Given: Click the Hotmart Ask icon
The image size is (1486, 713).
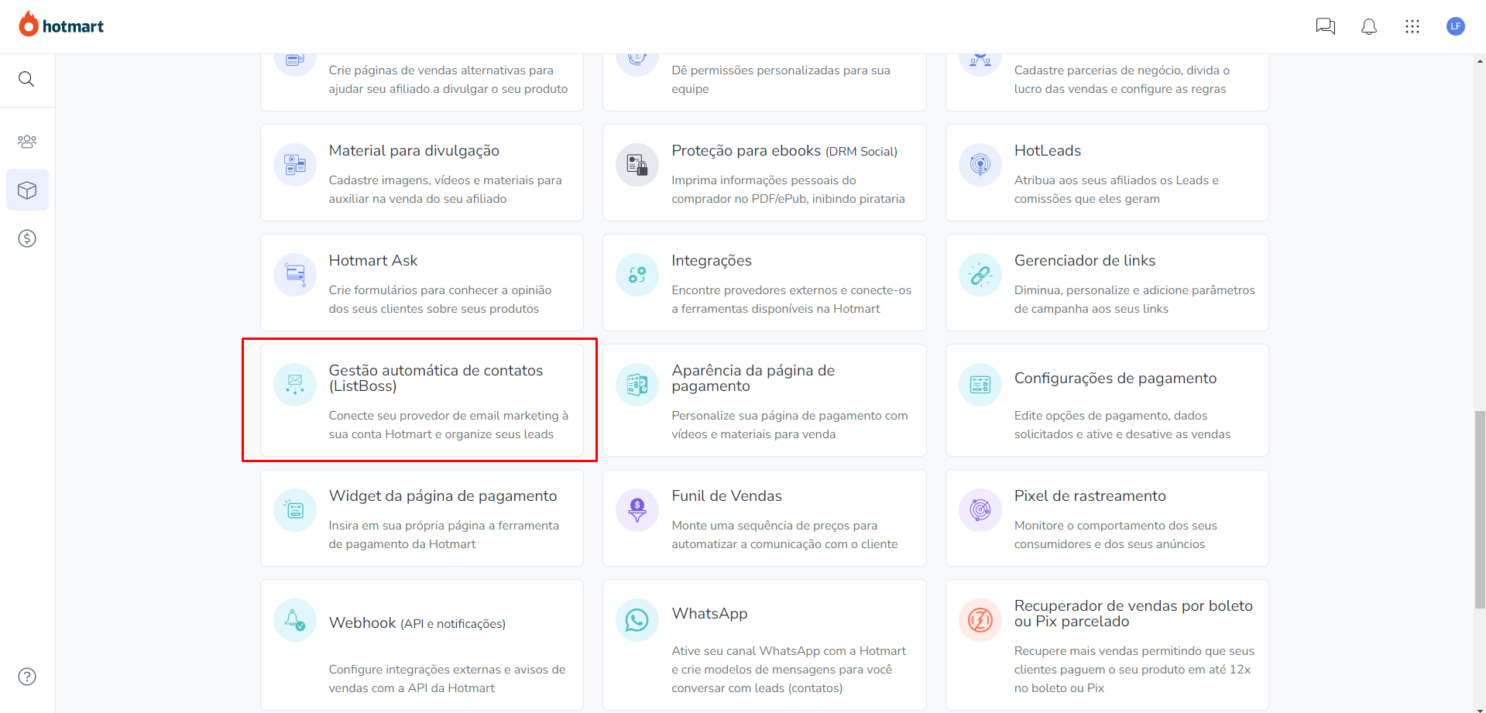Looking at the screenshot, I should click(295, 275).
